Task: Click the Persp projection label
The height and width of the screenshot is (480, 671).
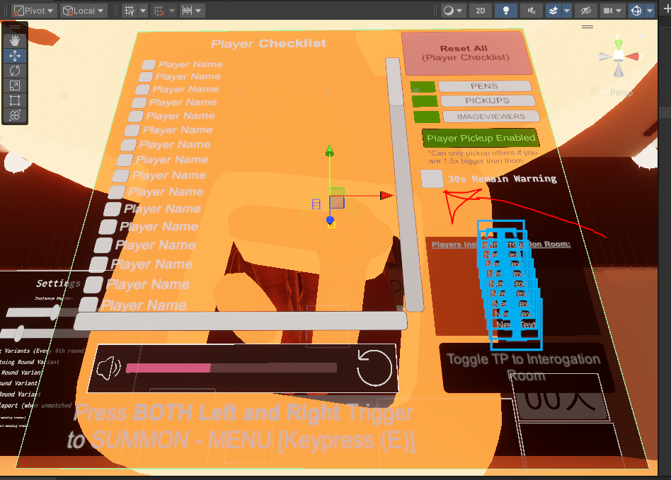Action: (621, 93)
